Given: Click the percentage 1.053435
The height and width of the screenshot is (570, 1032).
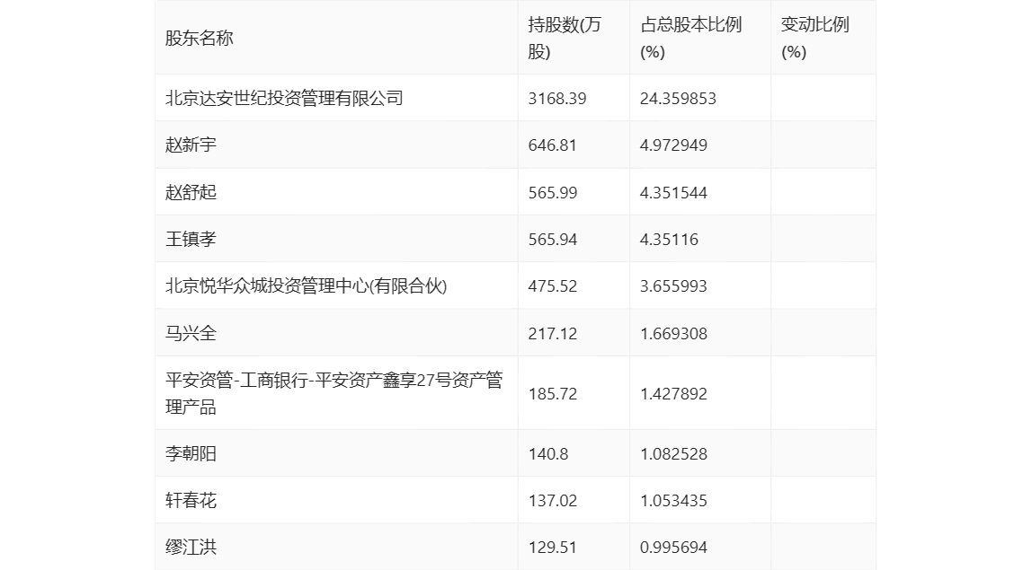Looking at the screenshot, I should click(673, 500).
